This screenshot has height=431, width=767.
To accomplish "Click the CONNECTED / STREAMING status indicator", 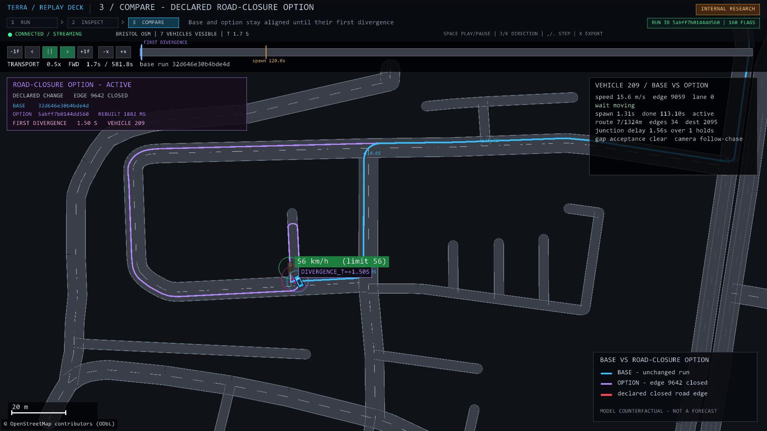I will pyautogui.click(x=45, y=34).
